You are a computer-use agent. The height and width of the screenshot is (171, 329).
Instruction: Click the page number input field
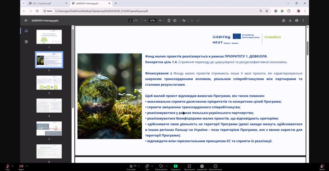[x=131, y=21]
